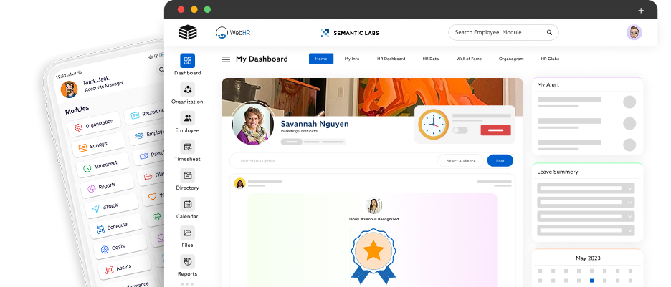Click the Post Status Update field

tap(334, 160)
